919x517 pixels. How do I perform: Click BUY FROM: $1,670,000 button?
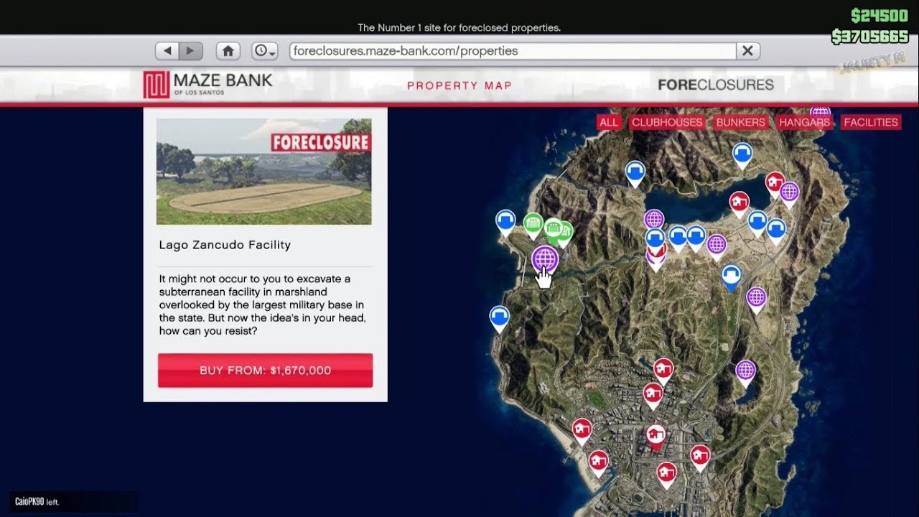click(x=265, y=370)
